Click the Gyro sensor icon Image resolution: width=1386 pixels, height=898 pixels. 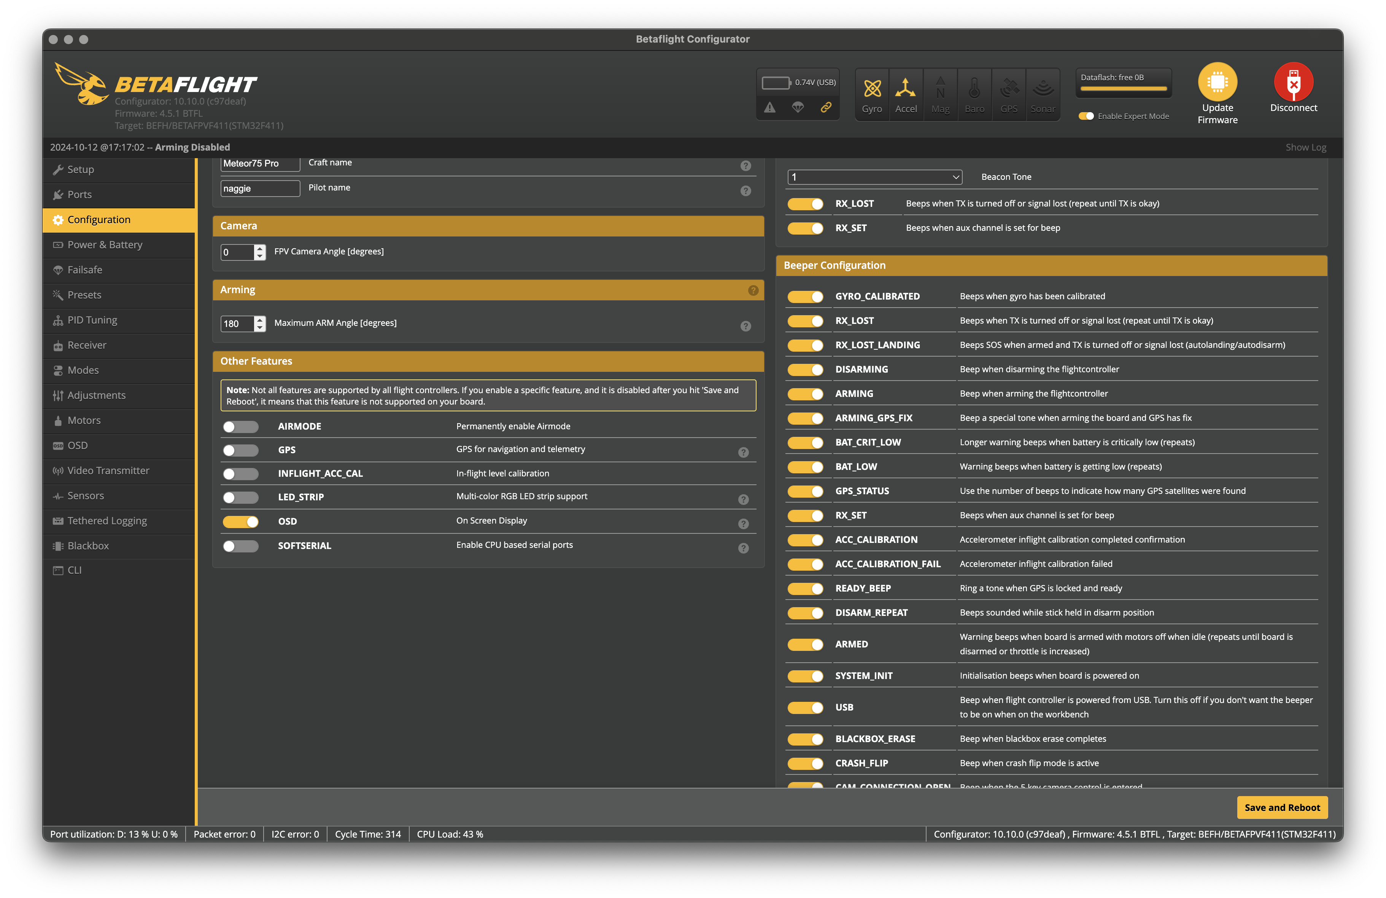coord(872,88)
